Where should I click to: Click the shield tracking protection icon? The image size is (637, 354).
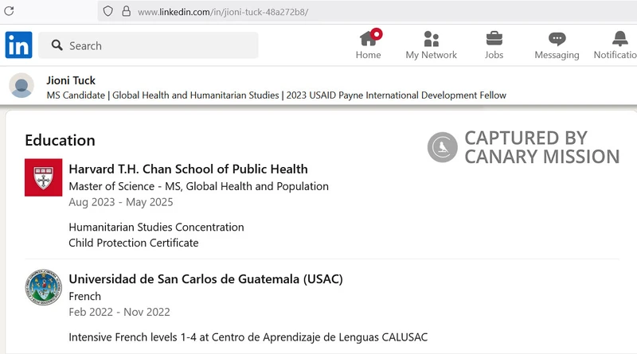(107, 12)
